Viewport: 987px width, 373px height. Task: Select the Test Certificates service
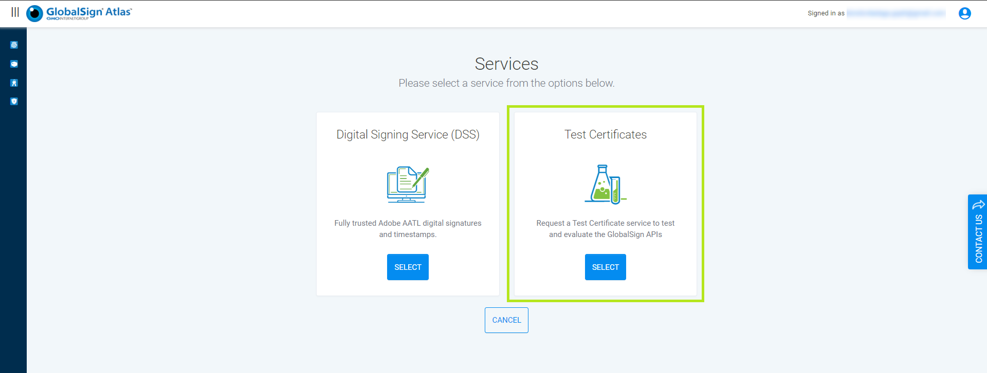[x=605, y=267]
